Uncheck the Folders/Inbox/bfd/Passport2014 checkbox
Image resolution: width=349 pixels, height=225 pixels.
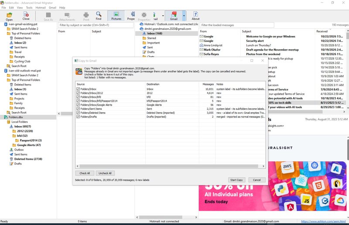(x=78, y=101)
